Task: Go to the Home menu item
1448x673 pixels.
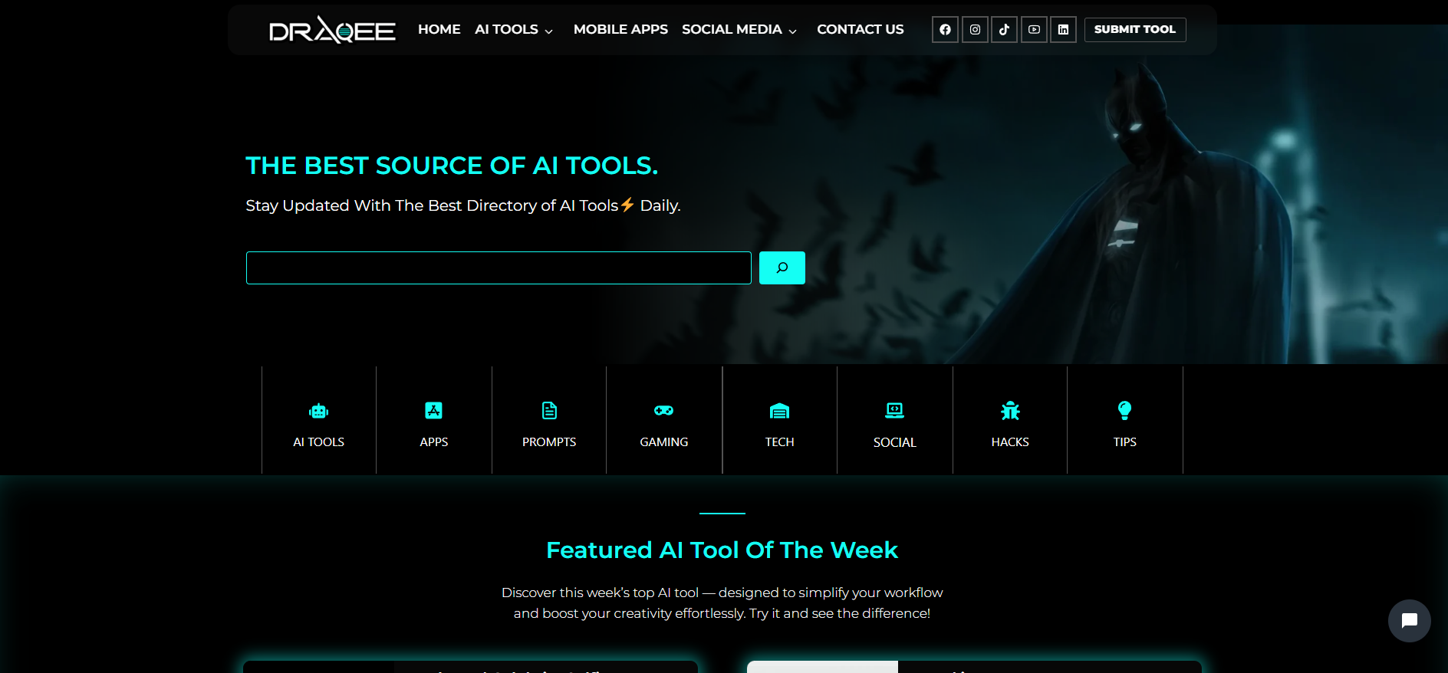Action: 439,30
